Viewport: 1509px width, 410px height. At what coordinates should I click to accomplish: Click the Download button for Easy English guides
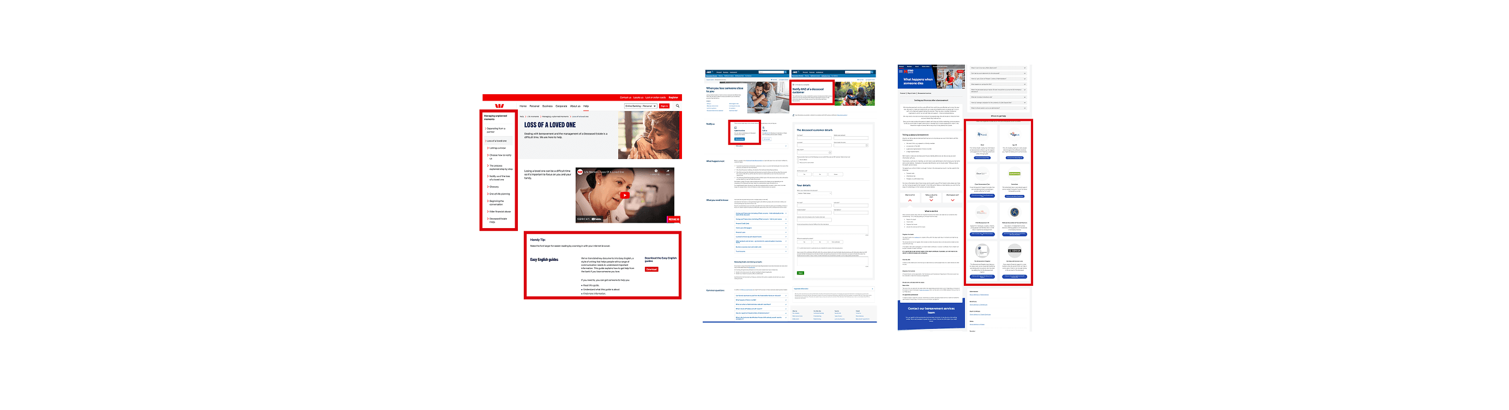click(651, 269)
